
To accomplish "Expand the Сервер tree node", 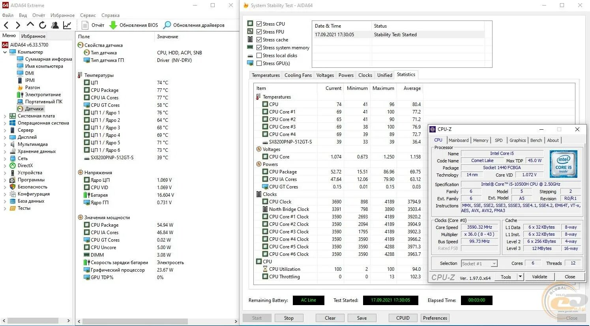I will [5, 130].
